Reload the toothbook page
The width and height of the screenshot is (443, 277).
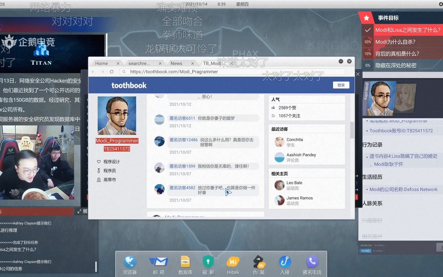[x=112, y=72]
